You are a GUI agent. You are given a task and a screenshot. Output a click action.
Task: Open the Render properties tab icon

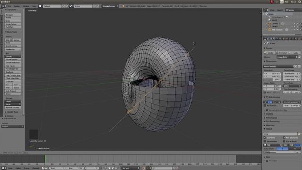[x=271, y=39]
